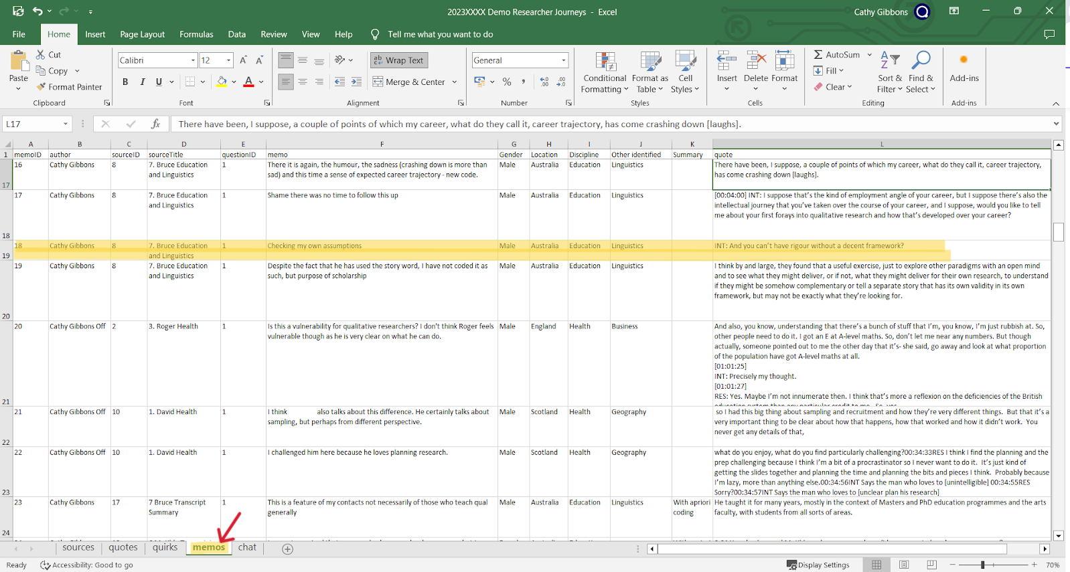1070x572 pixels.
Task: Open the font name dropdown showing Calibri
Action: click(x=193, y=60)
